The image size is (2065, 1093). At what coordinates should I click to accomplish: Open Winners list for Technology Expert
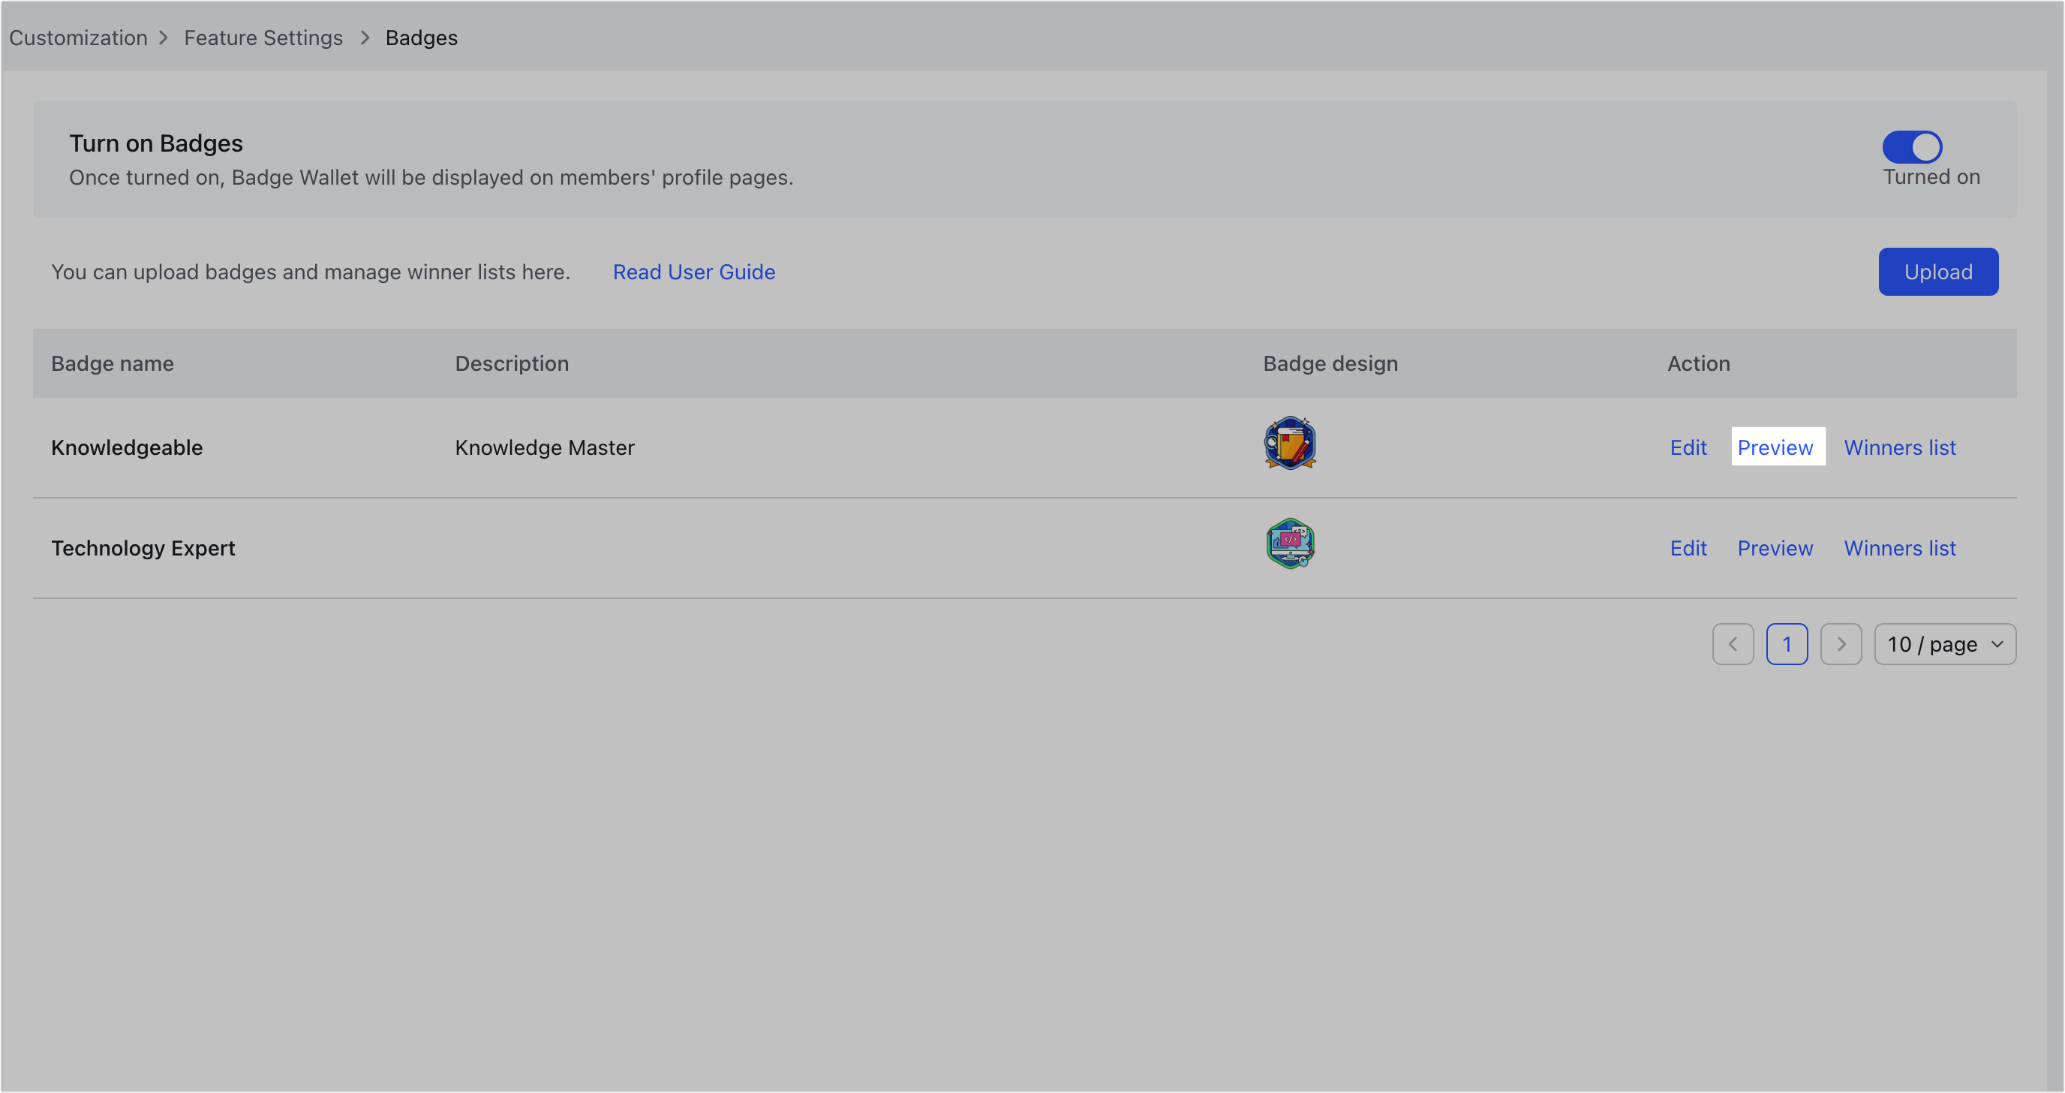(x=1900, y=548)
